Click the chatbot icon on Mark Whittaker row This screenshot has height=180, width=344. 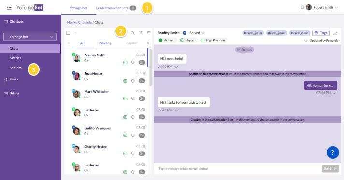click(x=125, y=99)
